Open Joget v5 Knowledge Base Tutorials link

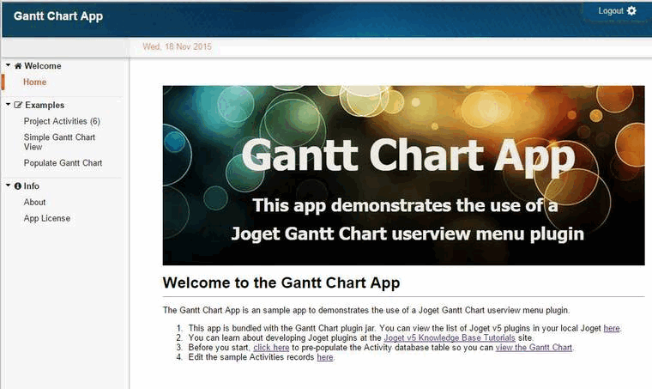[450, 337]
